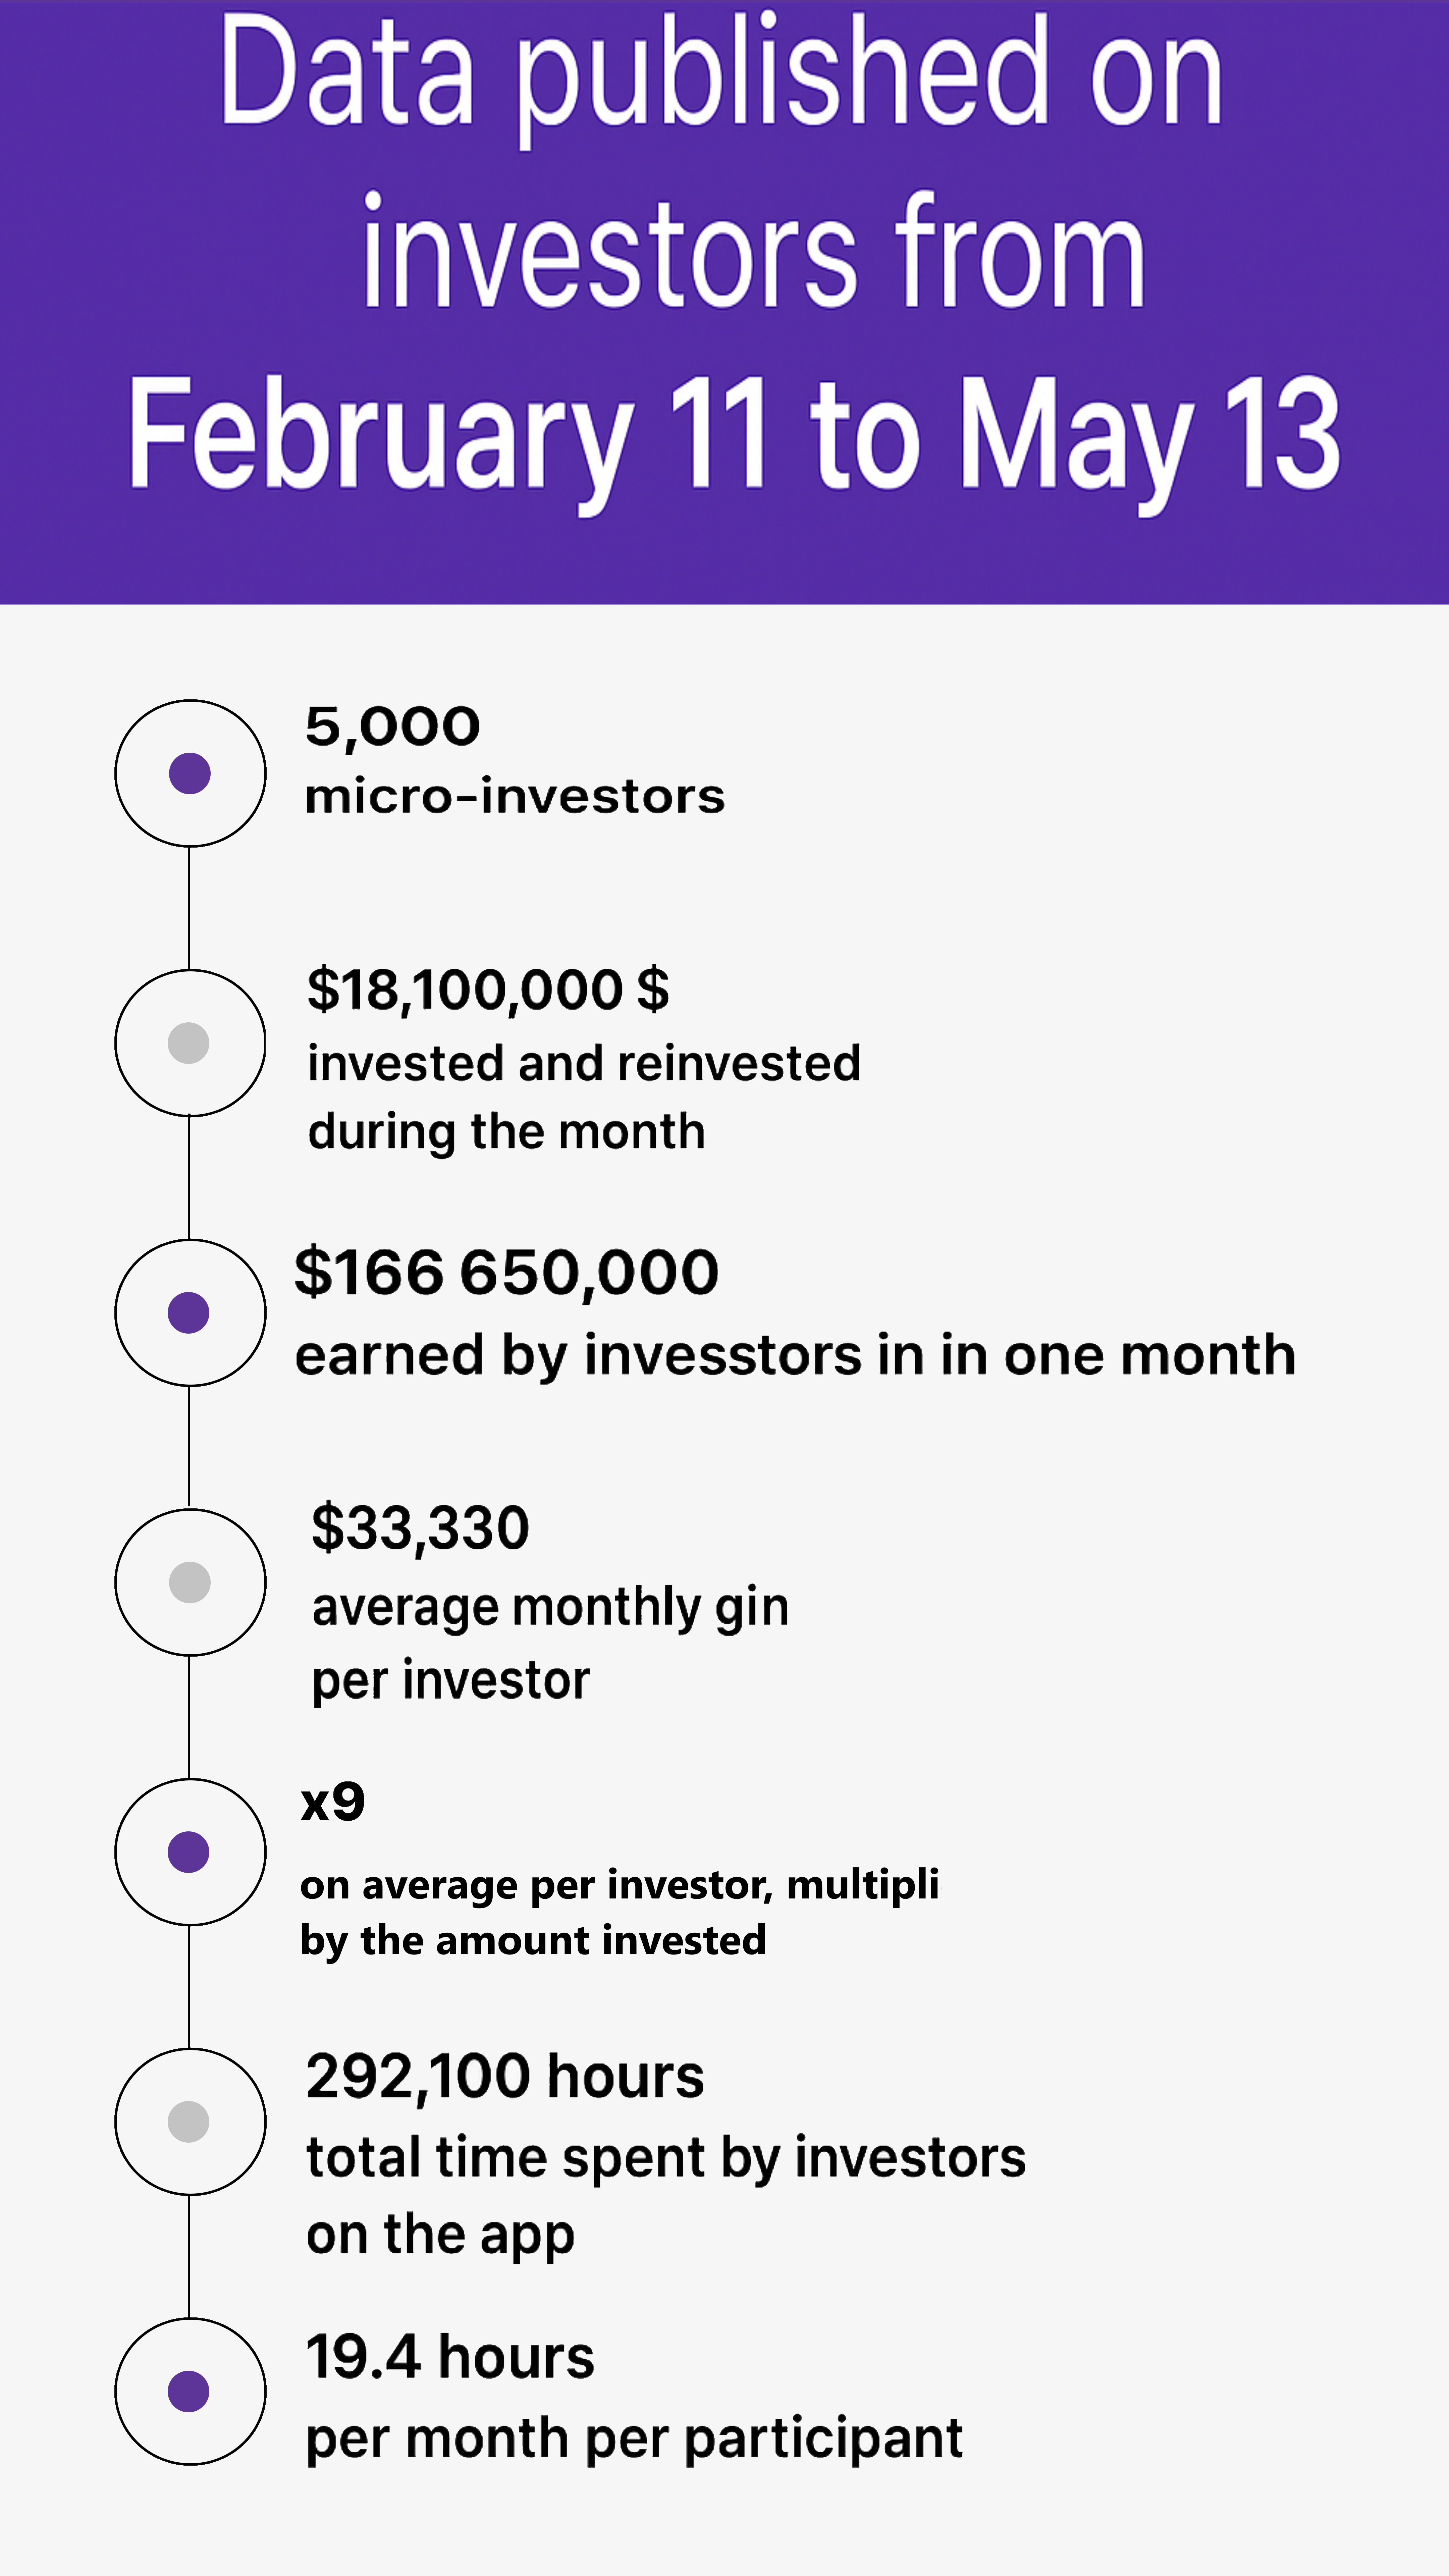This screenshot has height=2576, width=1449.
Task: Click the "Data published on" header title
Action: point(722,75)
